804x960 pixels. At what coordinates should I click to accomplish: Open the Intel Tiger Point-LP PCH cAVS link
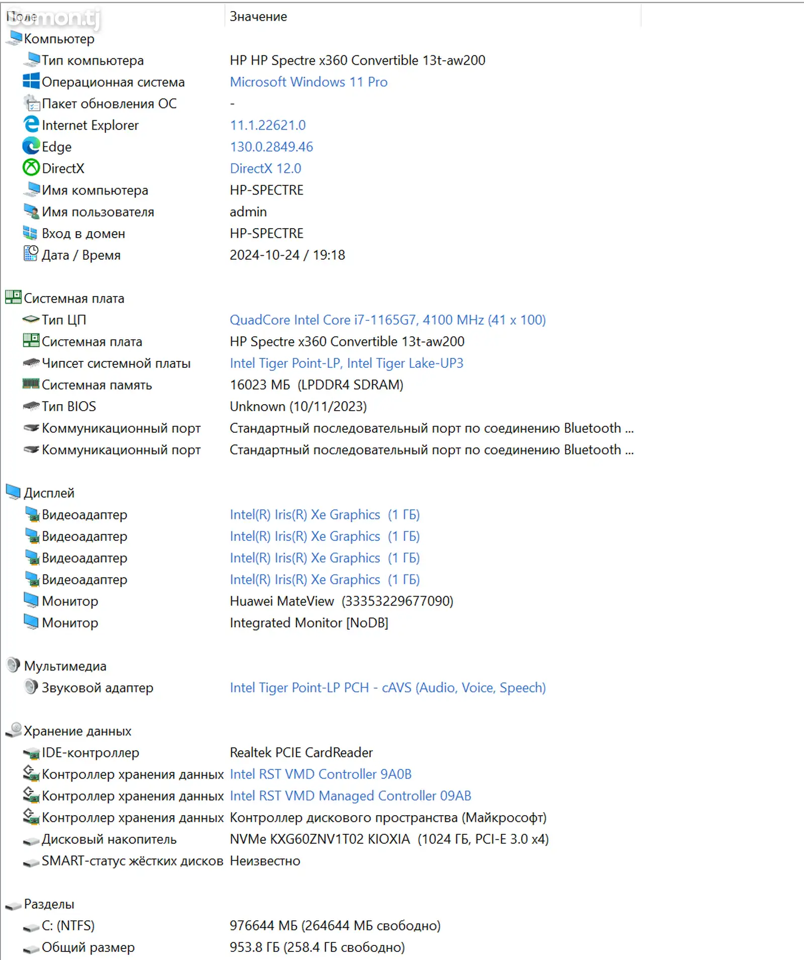(x=387, y=688)
